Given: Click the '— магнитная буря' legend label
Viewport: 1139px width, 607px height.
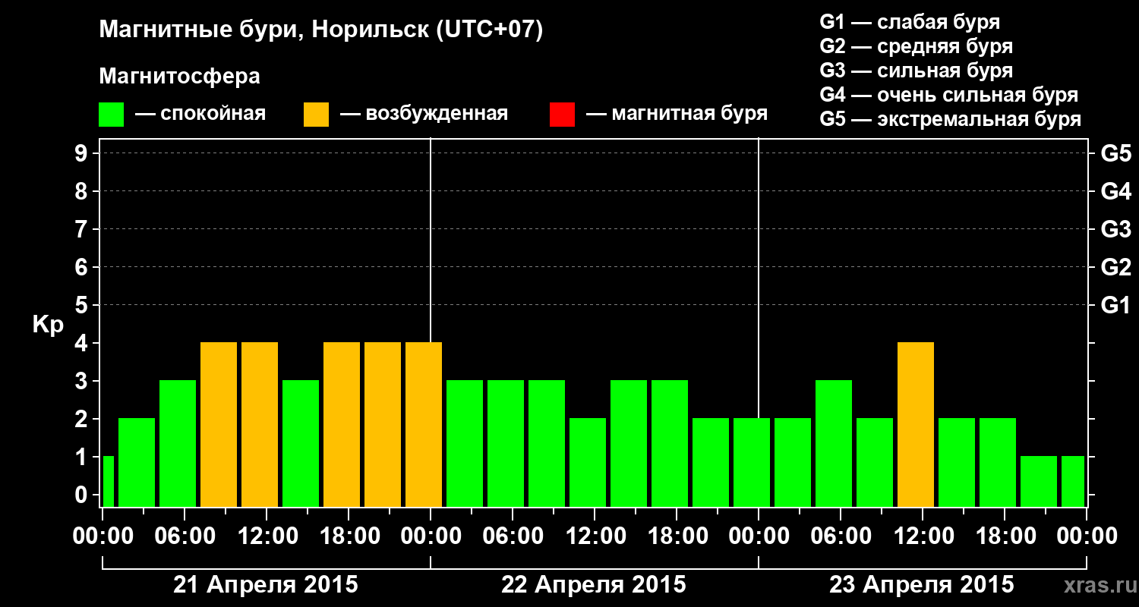Looking at the screenshot, I should coord(677,115).
